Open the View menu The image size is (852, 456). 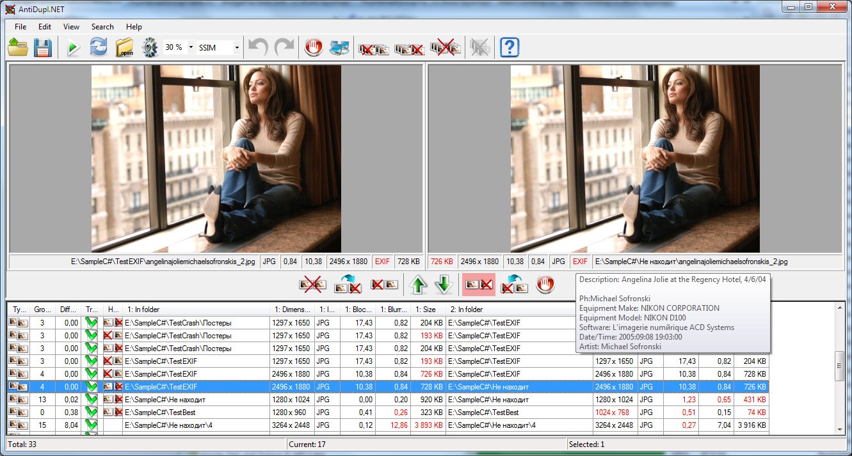coord(71,27)
